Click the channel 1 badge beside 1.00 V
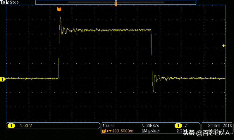234x140 pixels. pos(11,126)
